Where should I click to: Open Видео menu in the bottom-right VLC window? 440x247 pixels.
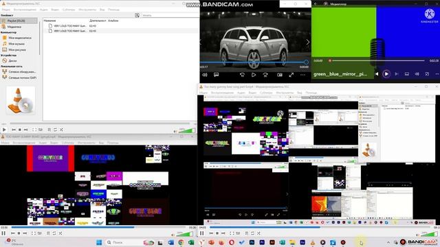tap(252, 93)
